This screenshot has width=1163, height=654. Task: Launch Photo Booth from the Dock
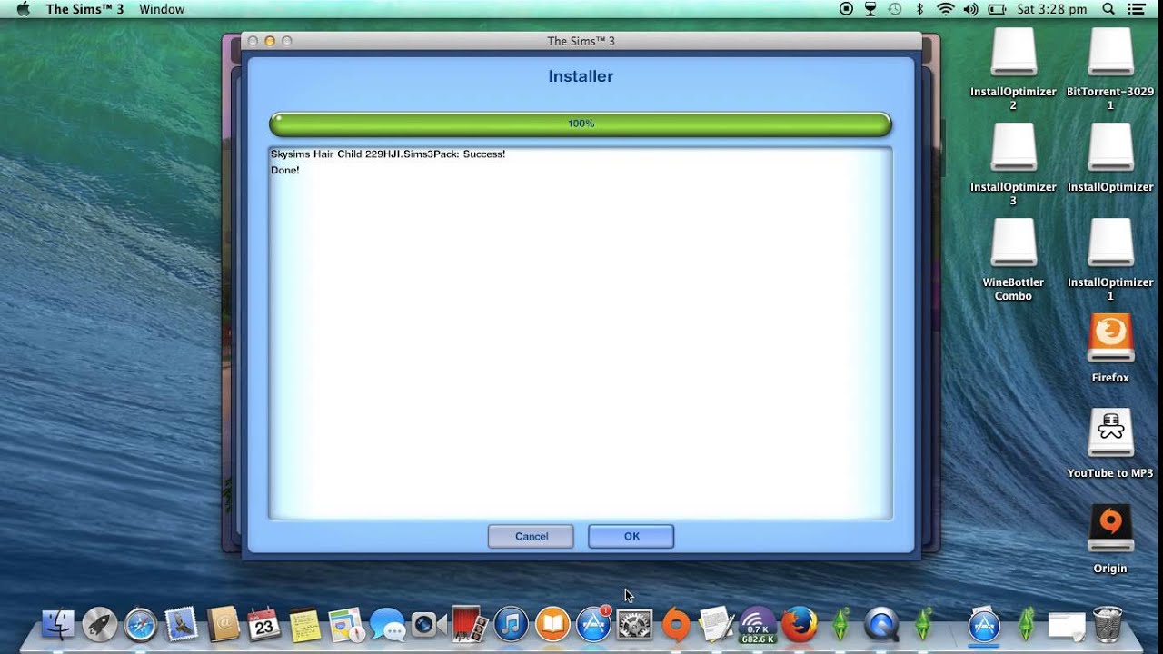click(470, 624)
